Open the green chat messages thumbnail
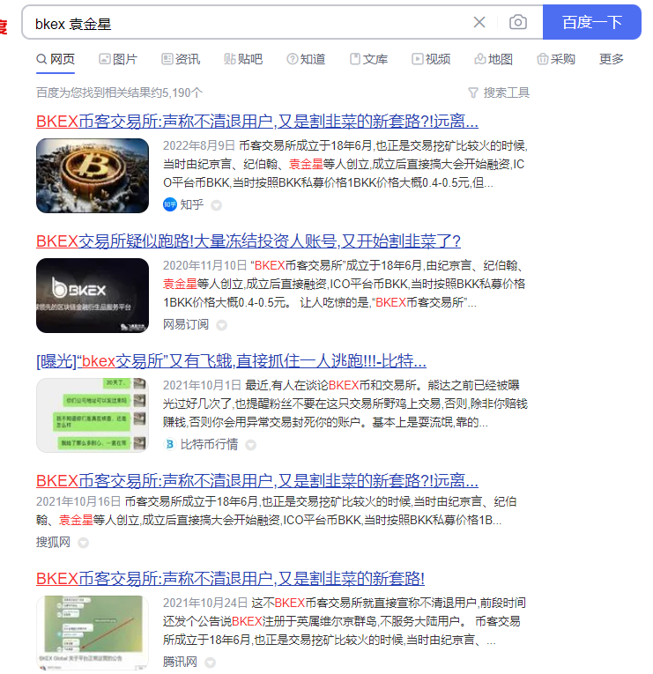Viewport: 653px width, 674px height. point(93,415)
